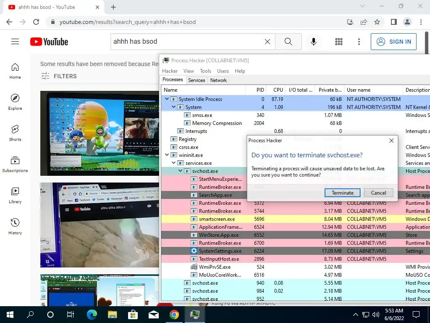Viewport: 430px width, 323px height.
Task: Open the Chrome tab search chevron
Action: point(362,6)
